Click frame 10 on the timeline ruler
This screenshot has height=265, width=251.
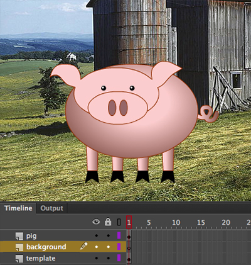pos(176,222)
